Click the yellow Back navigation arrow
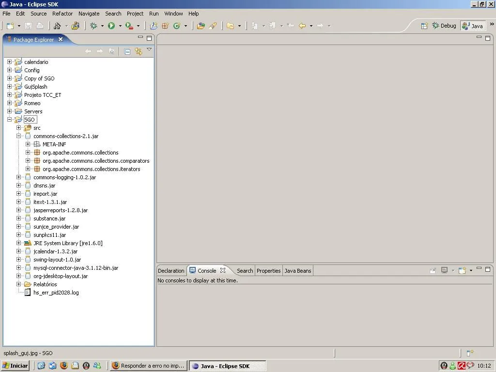 click(x=302, y=26)
